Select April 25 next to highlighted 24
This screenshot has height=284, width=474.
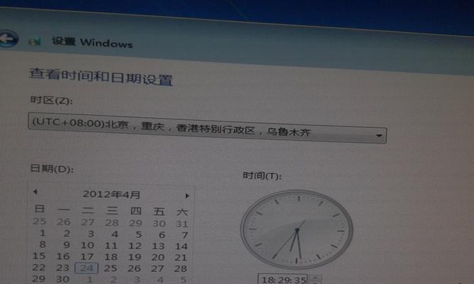(x=110, y=268)
